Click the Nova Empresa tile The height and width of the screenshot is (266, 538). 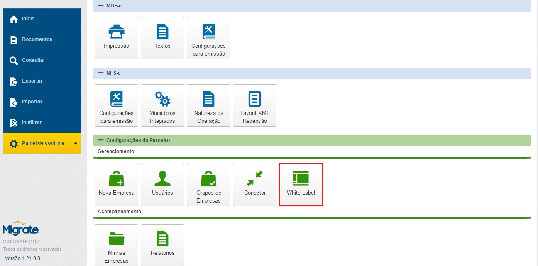coord(116,185)
